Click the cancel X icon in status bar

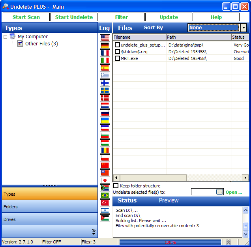pos(229,242)
